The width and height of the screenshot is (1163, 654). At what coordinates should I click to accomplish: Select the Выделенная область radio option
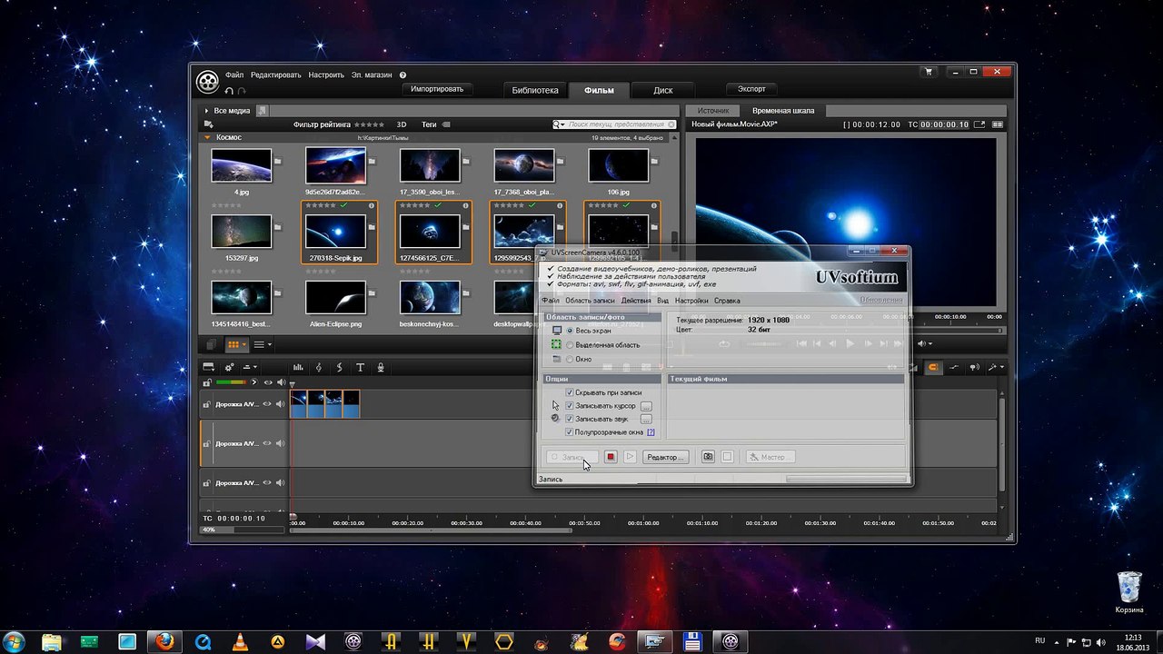click(x=570, y=345)
